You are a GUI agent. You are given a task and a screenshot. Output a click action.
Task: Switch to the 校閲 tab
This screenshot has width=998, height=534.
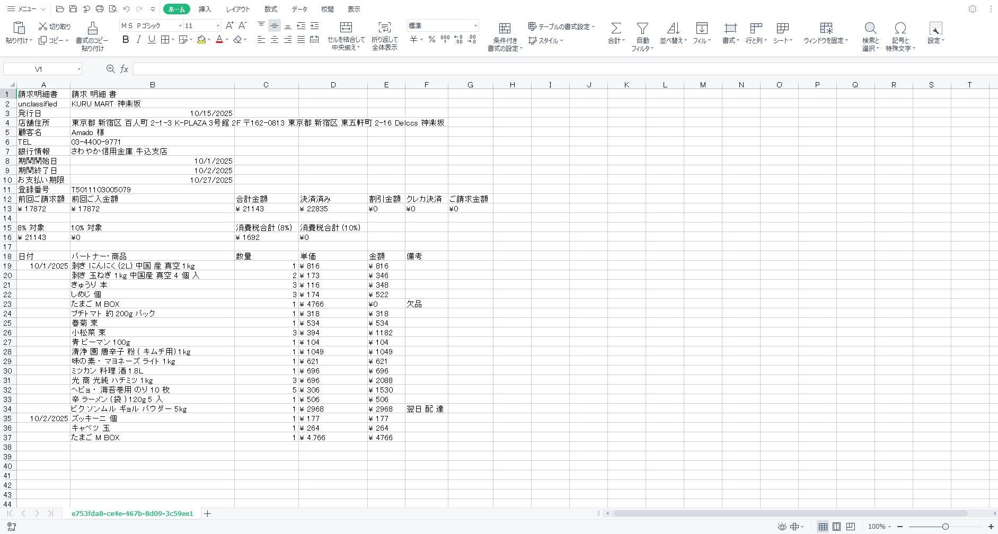(x=328, y=9)
